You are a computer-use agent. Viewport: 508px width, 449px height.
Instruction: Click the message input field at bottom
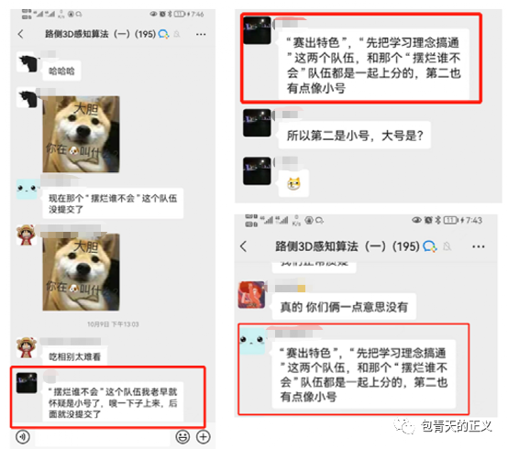point(103,437)
